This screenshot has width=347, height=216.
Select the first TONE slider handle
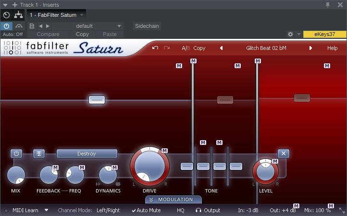[x=187, y=166]
